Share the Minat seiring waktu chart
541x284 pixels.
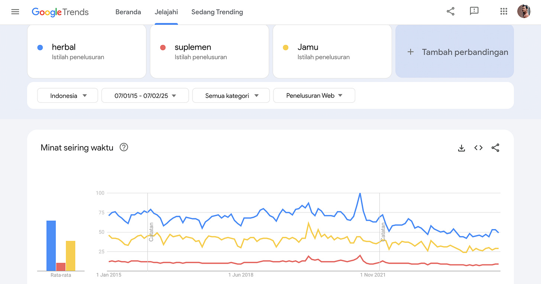pos(495,148)
